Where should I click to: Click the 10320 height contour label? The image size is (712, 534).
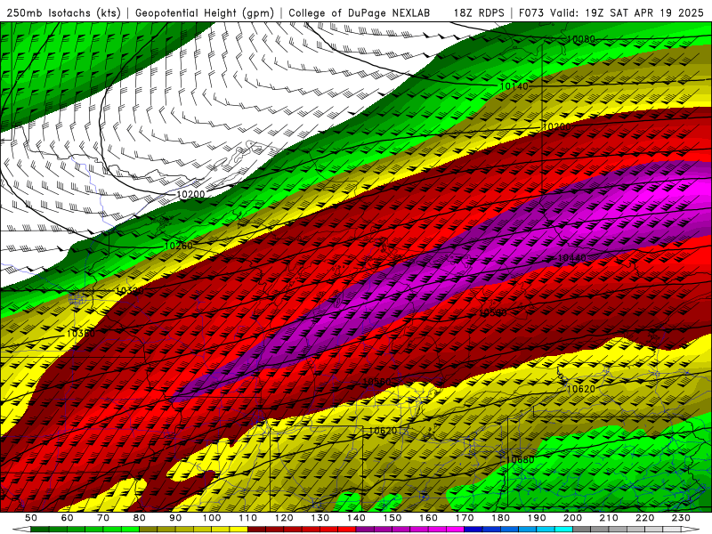tap(129, 291)
